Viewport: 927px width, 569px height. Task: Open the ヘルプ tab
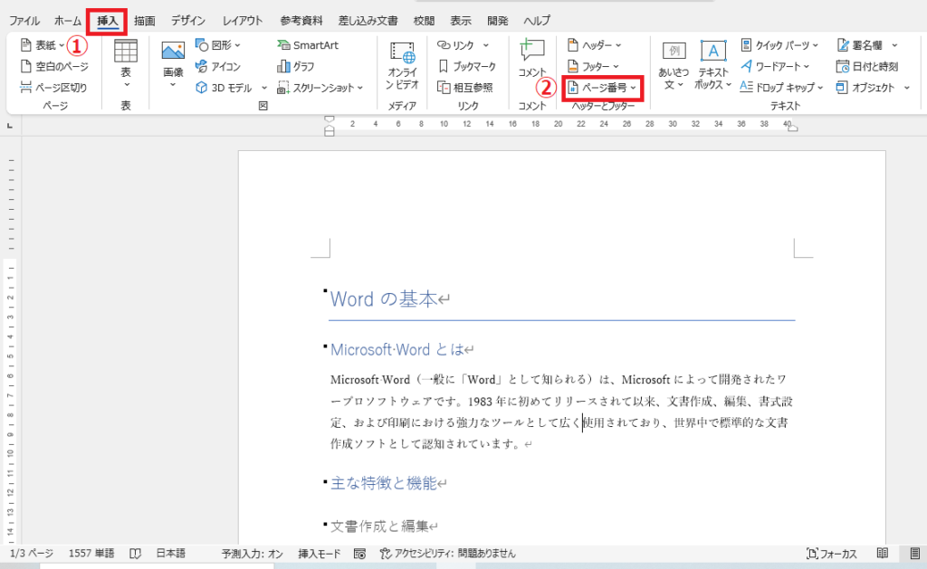(x=537, y=21)
